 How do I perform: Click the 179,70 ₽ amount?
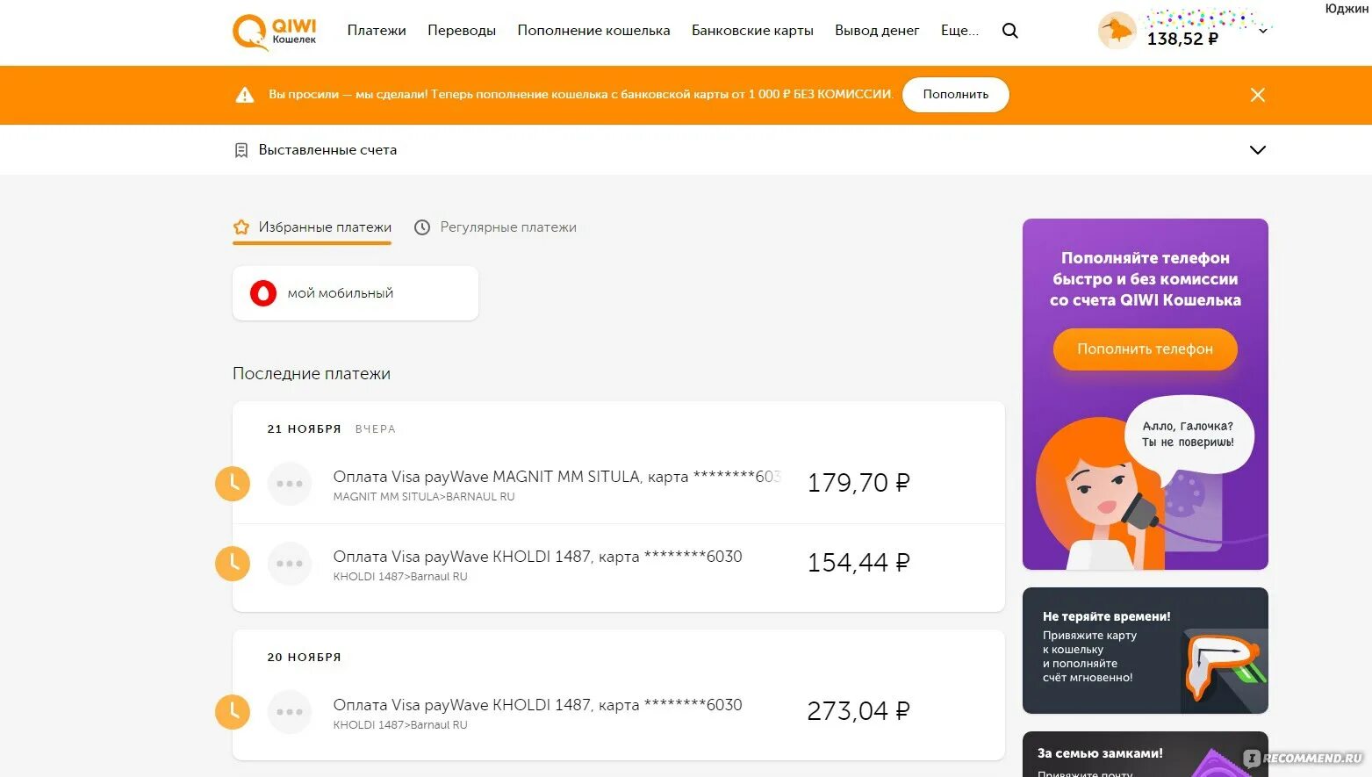(858, 483)
